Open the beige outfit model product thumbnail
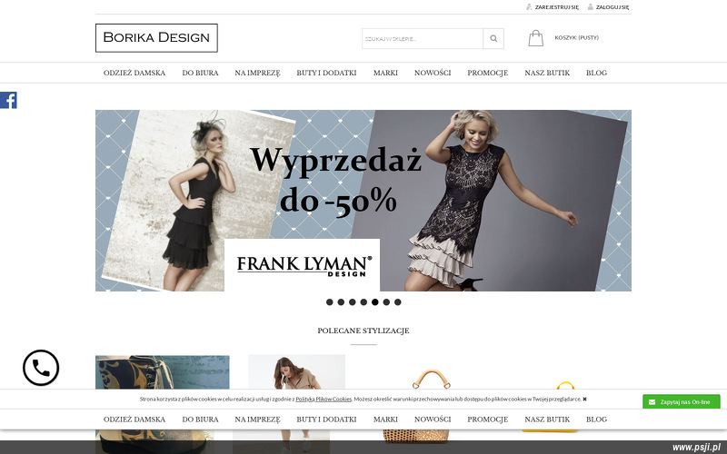The width and height of the screenshot is (727, 454). 297,372
